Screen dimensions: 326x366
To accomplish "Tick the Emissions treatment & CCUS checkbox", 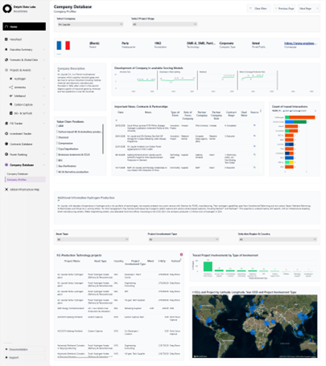I will point(57,154).
